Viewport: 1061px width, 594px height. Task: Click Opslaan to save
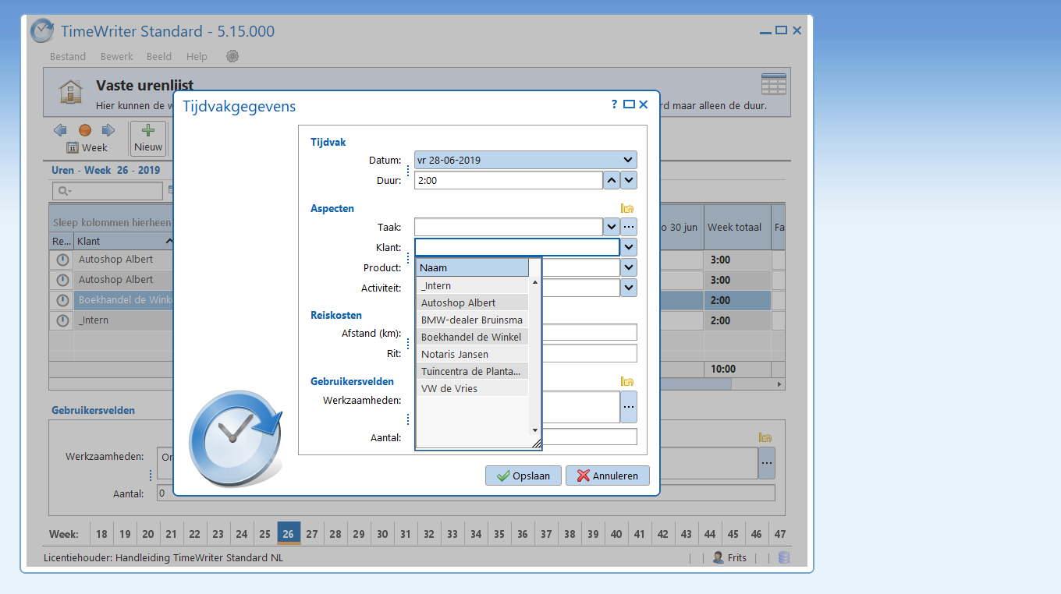(523, 476)
